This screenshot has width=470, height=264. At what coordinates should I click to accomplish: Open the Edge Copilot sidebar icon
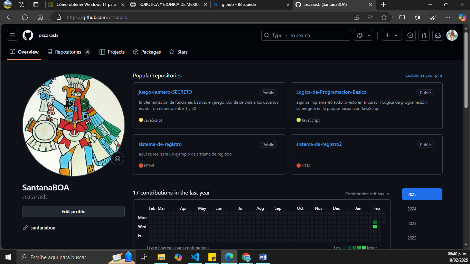click(x=462, y=17)
